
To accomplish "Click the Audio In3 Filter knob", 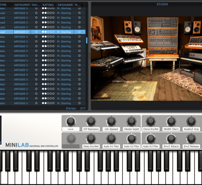I will tap(151, 139).
